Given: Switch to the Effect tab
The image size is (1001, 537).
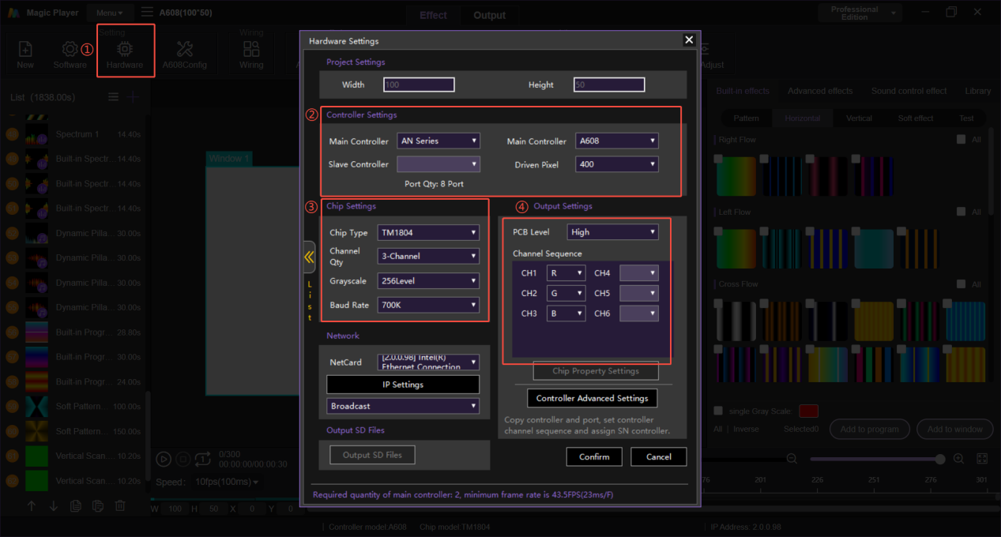Looking at the screenshot, I should tap(433, 15).
